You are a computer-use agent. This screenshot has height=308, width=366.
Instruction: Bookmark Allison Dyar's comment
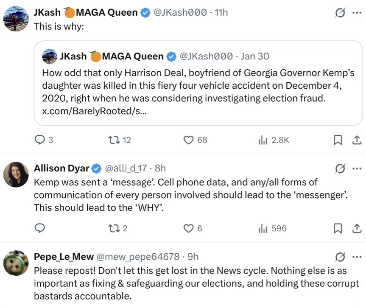(x=338, y=228)
